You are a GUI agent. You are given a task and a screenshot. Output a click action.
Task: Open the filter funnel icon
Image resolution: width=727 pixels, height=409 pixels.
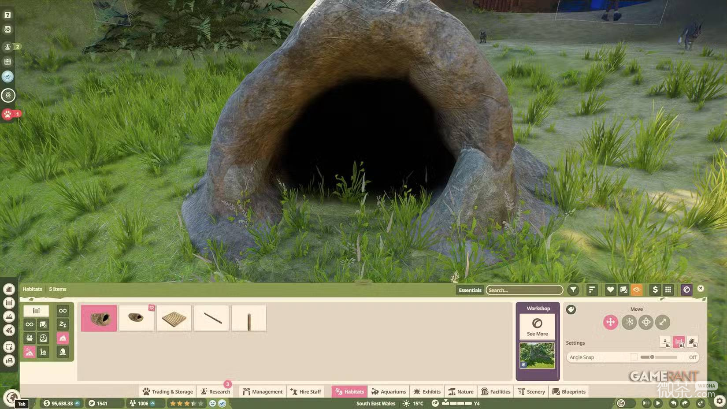(x=573, y=290)
